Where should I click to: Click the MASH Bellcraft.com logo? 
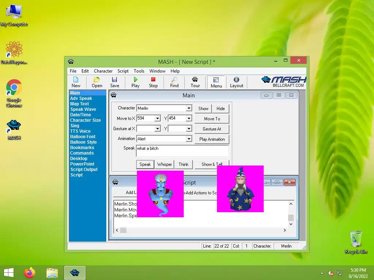point(283,82)
